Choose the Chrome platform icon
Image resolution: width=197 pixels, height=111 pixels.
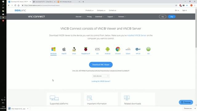pyautogui.click(x=118, y=49)
